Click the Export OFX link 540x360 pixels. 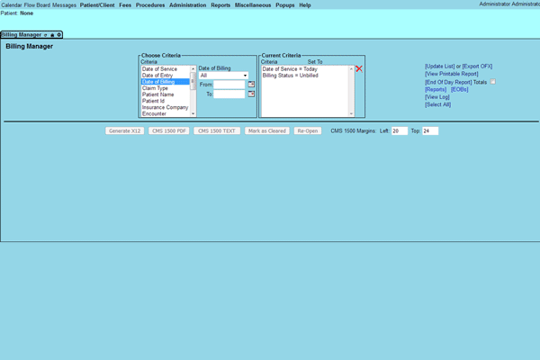477,66
